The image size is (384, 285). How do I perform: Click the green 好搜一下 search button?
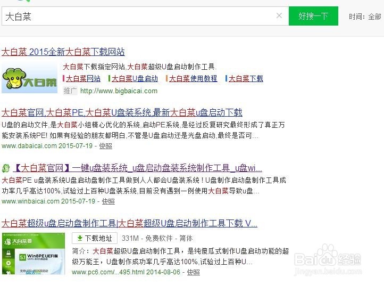[x=313, y=16]
